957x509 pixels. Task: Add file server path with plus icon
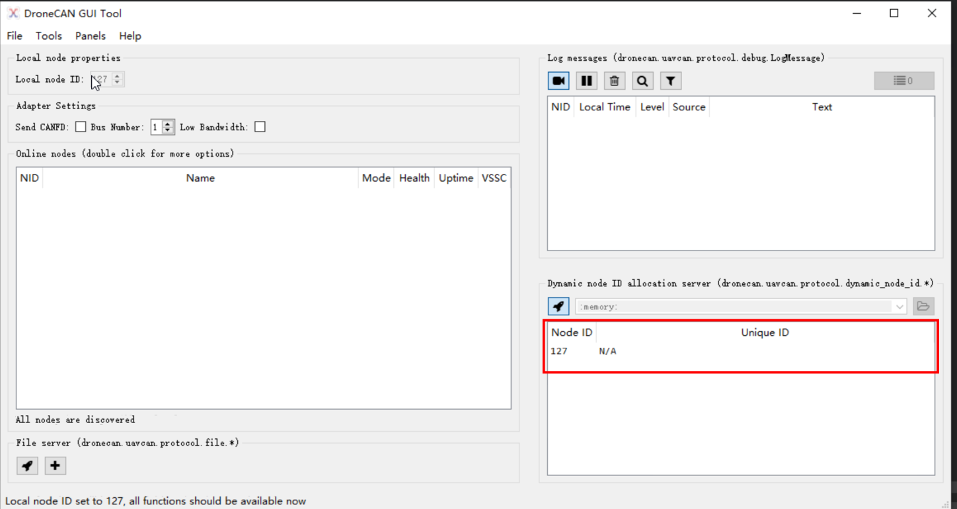tap(55, 465)
